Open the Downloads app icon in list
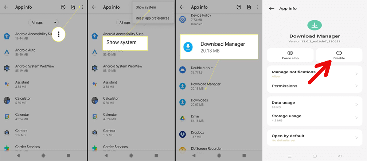367x161 pixels. [182, 102]
